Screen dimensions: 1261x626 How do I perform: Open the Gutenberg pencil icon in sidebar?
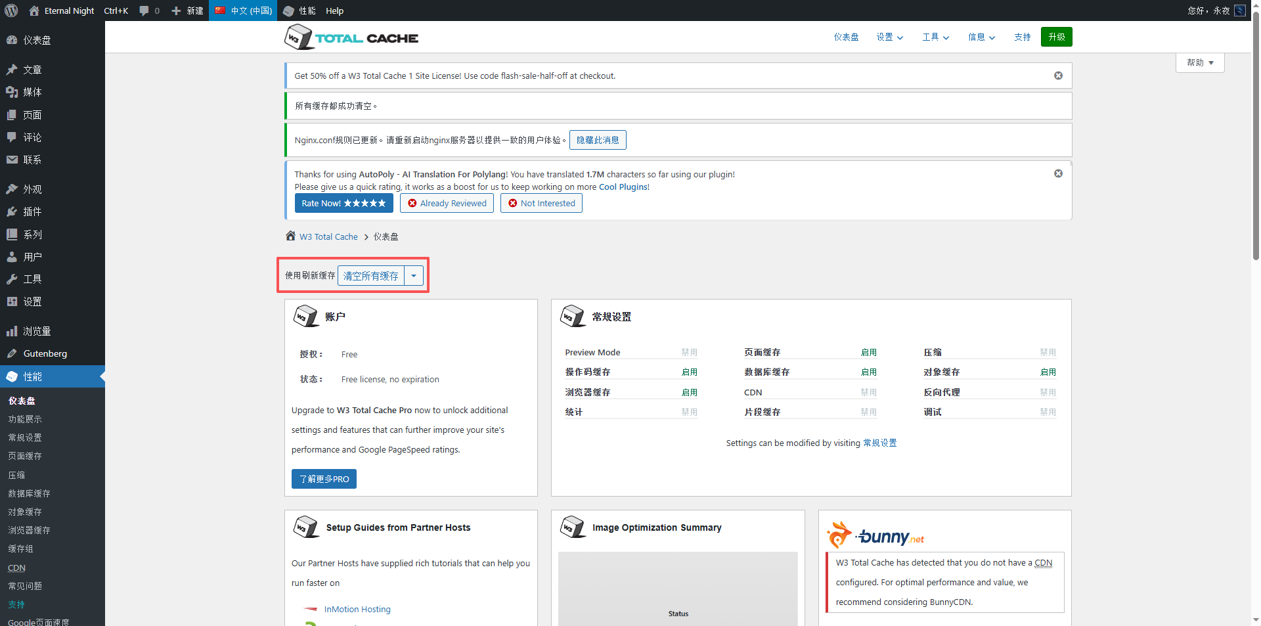12,353
